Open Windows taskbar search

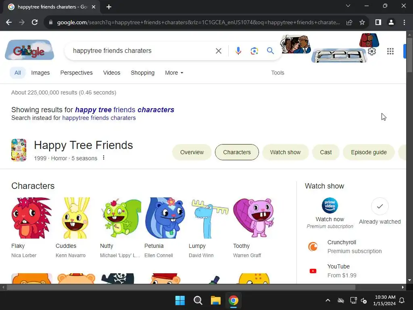tap(198, 300)
